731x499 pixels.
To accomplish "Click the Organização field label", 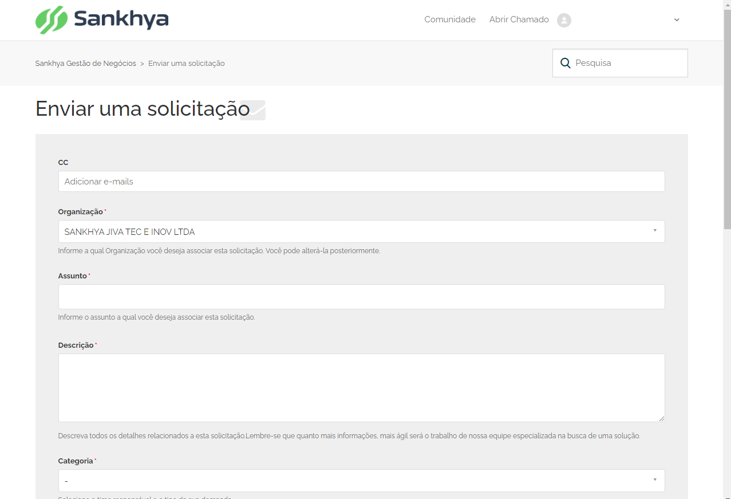I will tap(81, 212).
